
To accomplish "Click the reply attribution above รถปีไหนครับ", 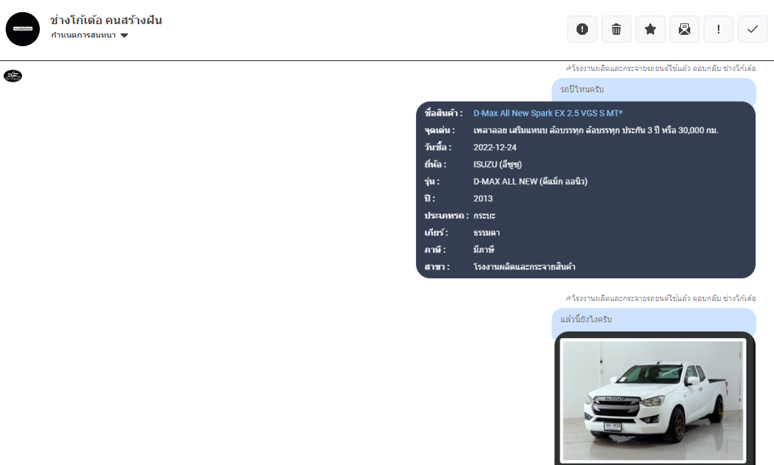I will (x=660, y=68).
